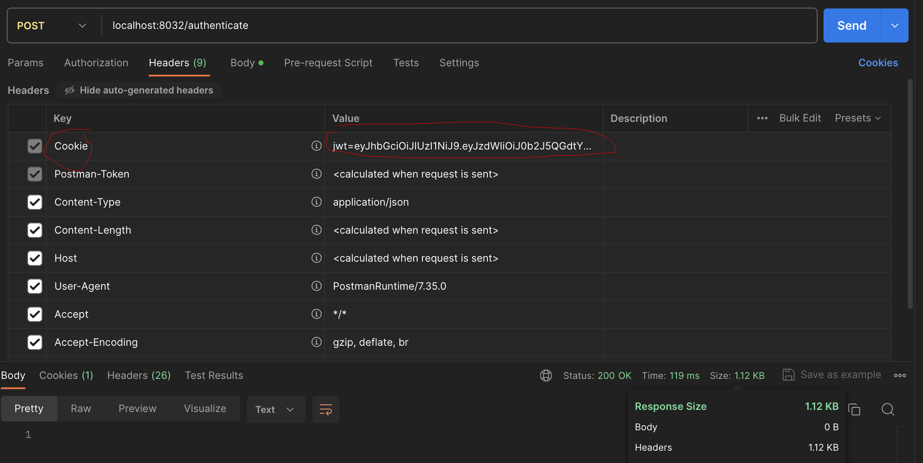This screenshot has width=923, height=463.
Task: Click the gzip, deflate, br value
Action: (371, 342)
